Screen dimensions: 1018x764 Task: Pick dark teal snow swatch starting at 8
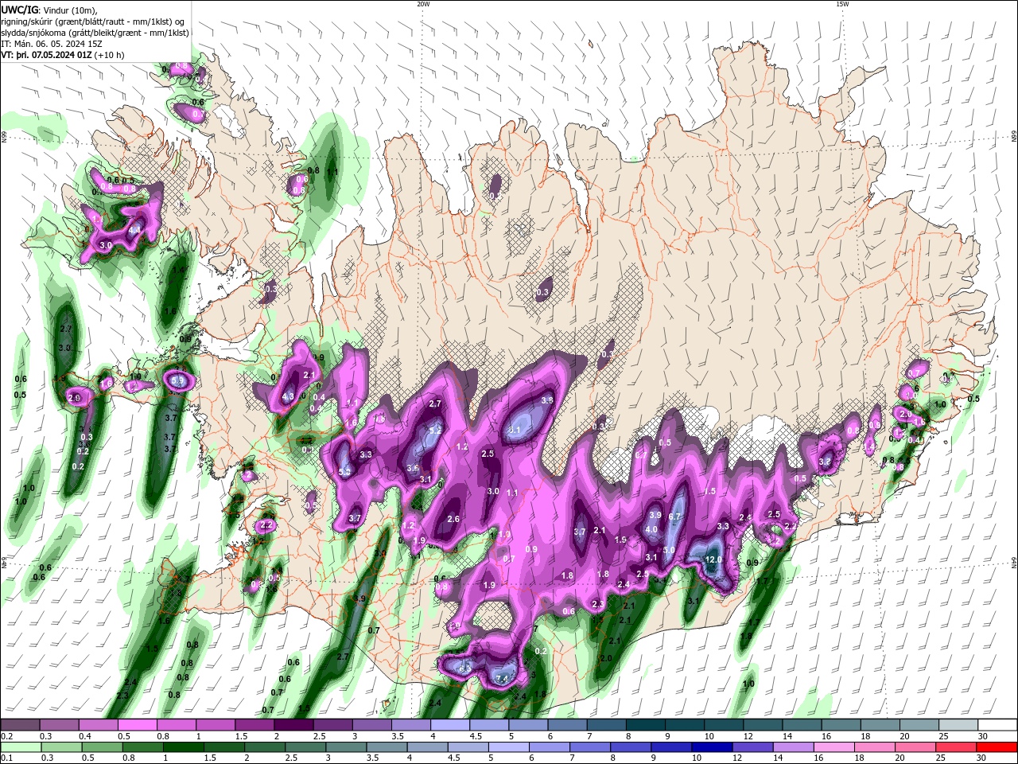(646, 725)
